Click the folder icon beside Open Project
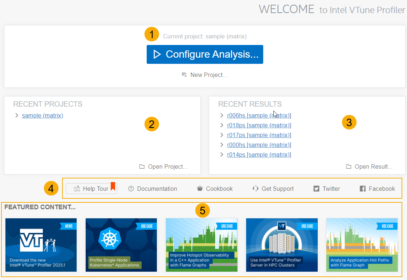The image size is (407, 280). pos(142,166)
